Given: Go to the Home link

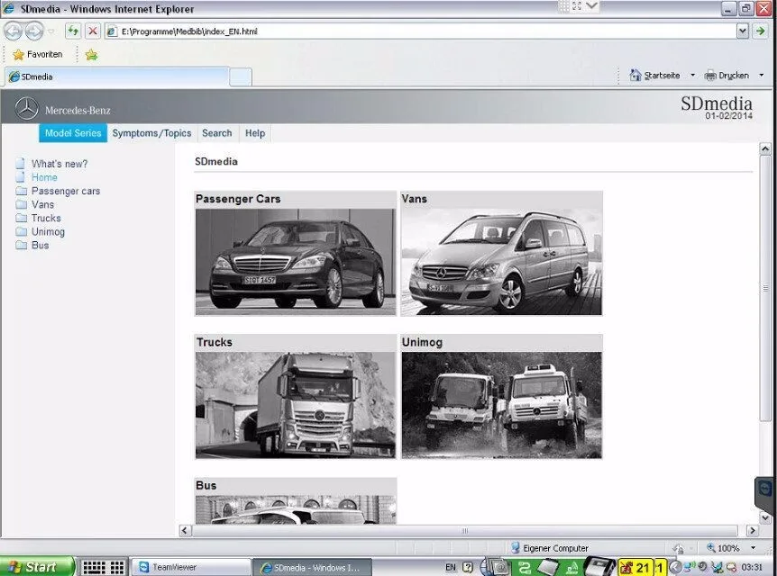Looking at the screenshot, I should coord(44,177).
